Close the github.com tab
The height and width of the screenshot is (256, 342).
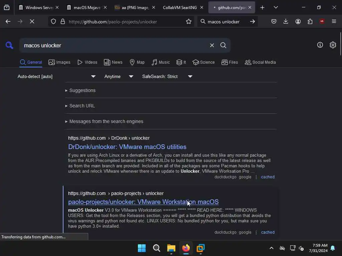click(250, 7)
